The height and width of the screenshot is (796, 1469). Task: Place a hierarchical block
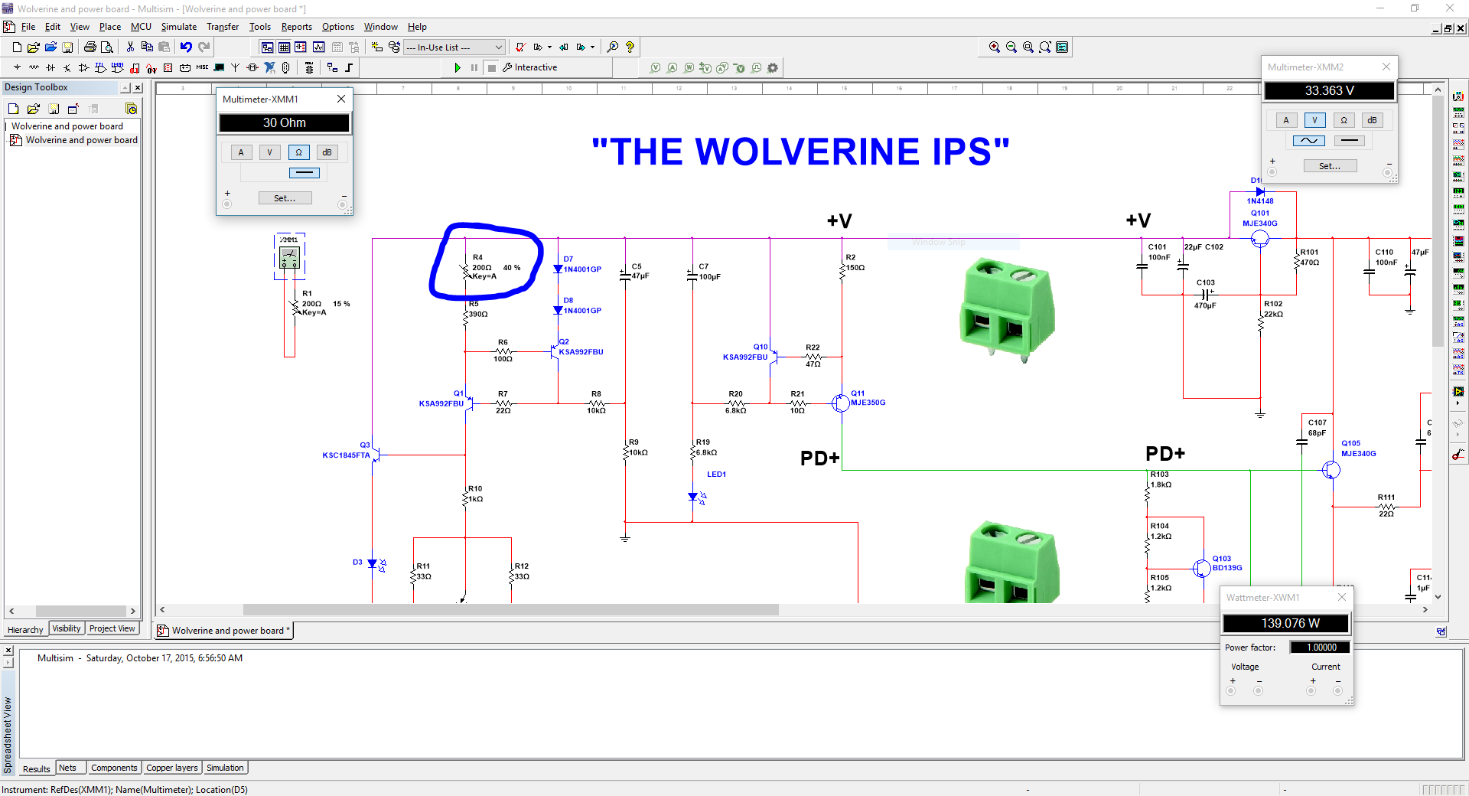332,68
